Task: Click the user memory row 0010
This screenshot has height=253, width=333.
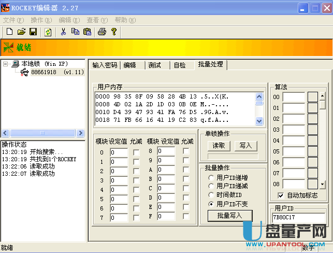Action: [x=162, y=112]
